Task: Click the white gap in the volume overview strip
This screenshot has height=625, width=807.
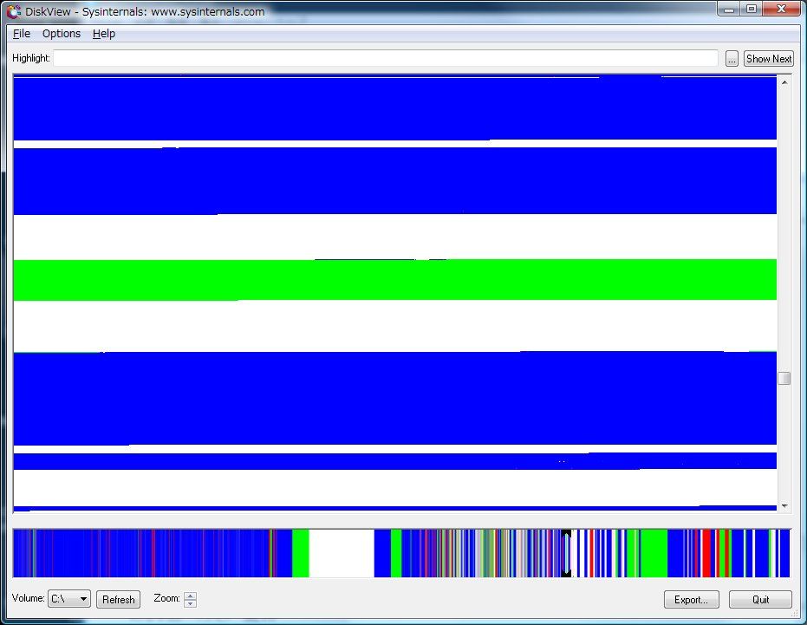Action: tap(342, 553)
